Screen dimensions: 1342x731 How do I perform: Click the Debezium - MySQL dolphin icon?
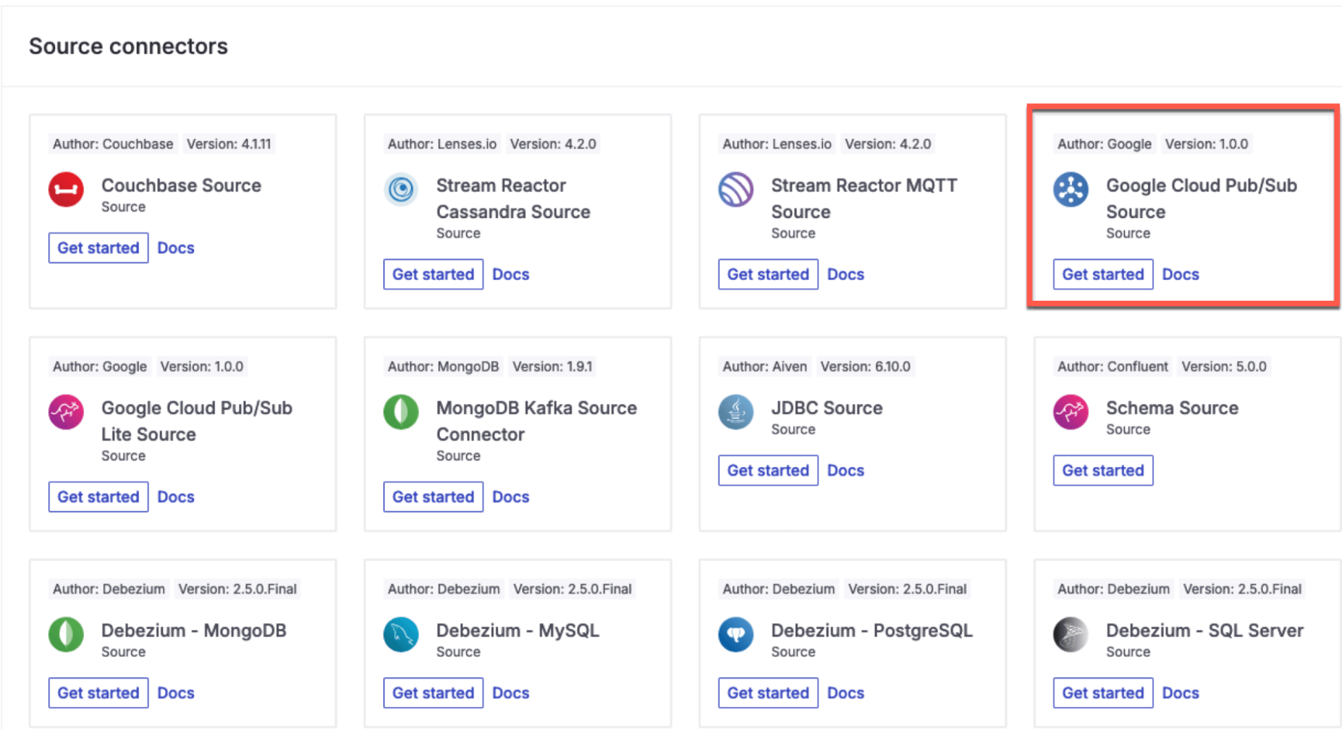[401, 635]
